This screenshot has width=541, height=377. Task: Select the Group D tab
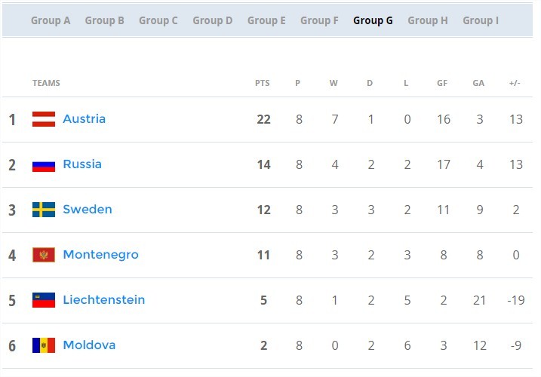[213, 20]
